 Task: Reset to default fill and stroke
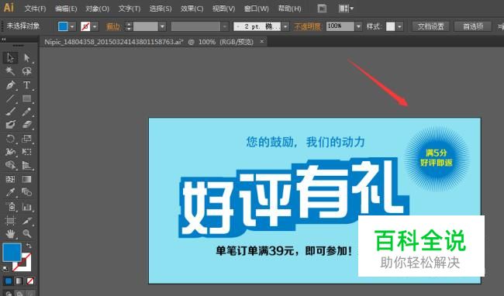point(5,268)
